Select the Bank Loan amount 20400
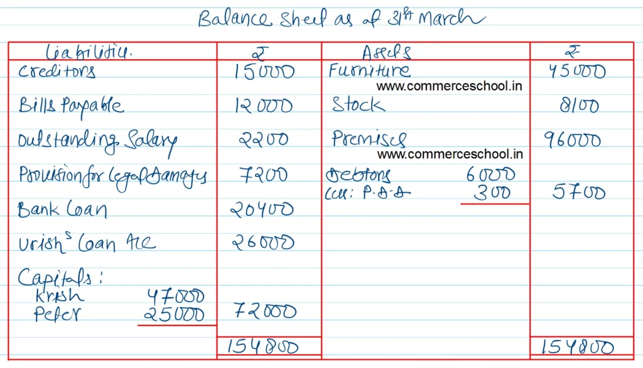 click(x=262, y=209)
